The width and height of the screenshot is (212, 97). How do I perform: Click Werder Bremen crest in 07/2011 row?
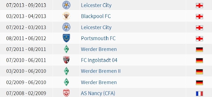[x=66, y=49]
